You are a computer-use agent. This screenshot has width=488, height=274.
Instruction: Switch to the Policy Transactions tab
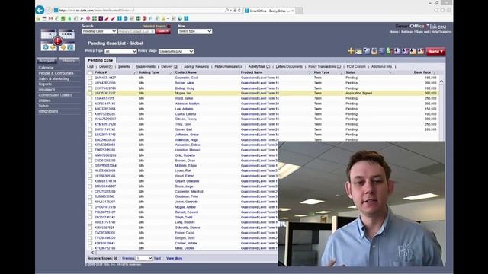(324, 66)
